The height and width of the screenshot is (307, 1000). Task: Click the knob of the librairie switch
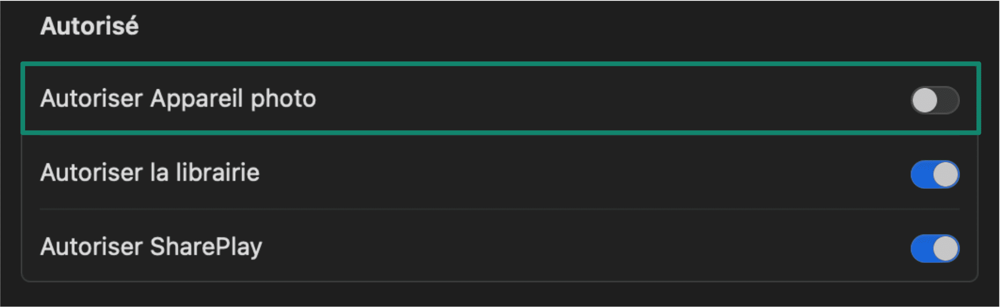(x=945, y=174)
